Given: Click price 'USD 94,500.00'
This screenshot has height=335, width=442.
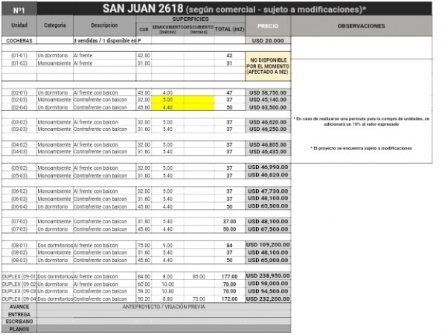Looking at the screenshot, I should coord(268,291).
